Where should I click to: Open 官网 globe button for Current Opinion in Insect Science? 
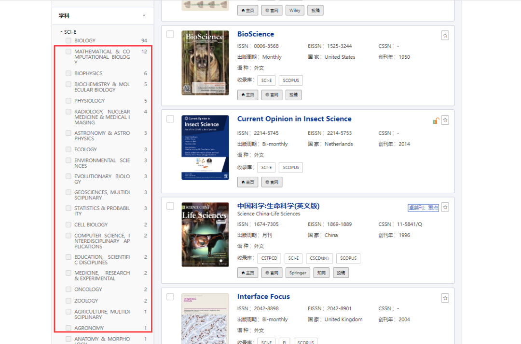pyautogui.click(x=272, y=182)
